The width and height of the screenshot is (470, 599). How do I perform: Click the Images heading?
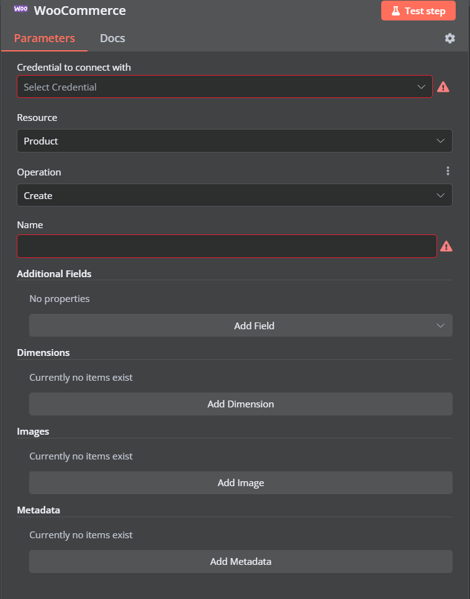(x=33, y=432)
